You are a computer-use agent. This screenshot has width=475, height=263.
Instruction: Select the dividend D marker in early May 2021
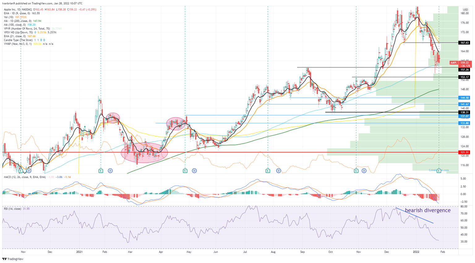[x=194, y=171]
